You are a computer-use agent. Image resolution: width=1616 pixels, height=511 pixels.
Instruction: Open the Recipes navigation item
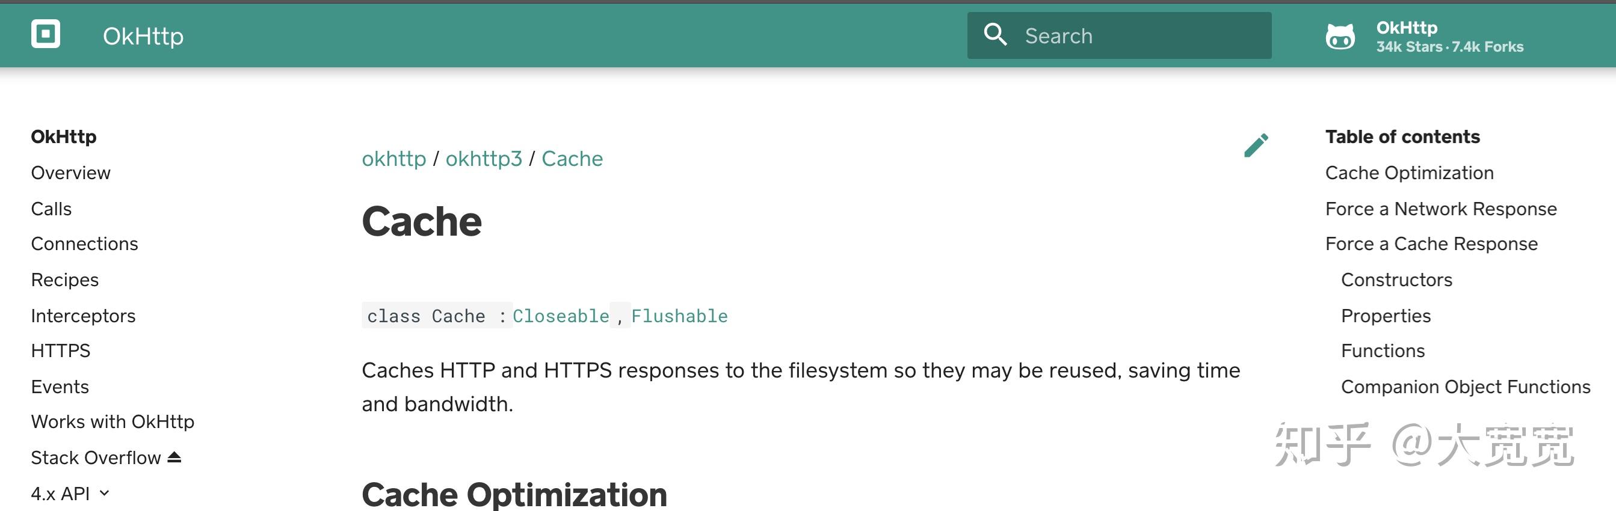point(64,280)
